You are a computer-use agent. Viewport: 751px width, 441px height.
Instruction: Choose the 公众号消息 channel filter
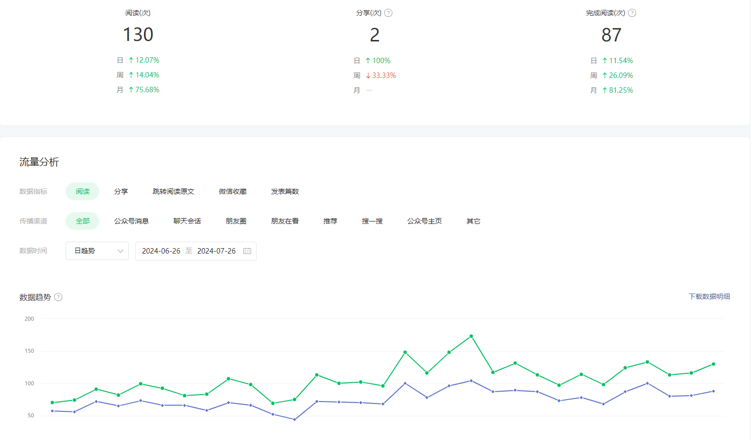[131, 221]
